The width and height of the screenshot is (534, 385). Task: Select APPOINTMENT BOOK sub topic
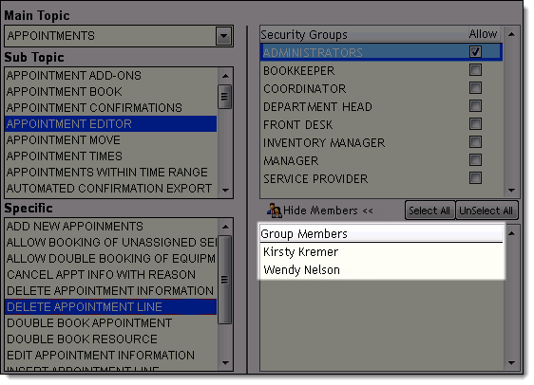(110, 92)
